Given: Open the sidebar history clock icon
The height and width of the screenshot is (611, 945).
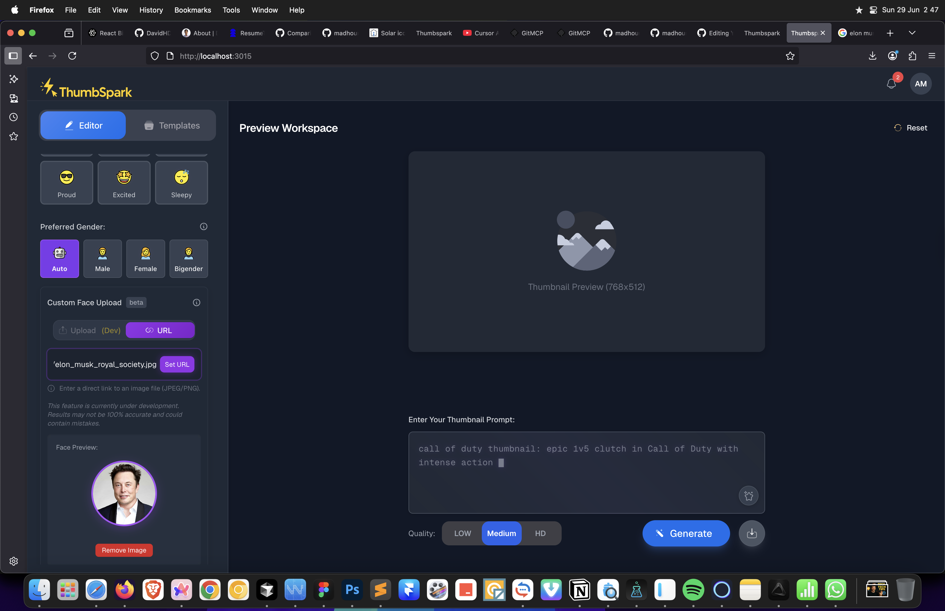Looking at the screenshot, I should 13,117.
